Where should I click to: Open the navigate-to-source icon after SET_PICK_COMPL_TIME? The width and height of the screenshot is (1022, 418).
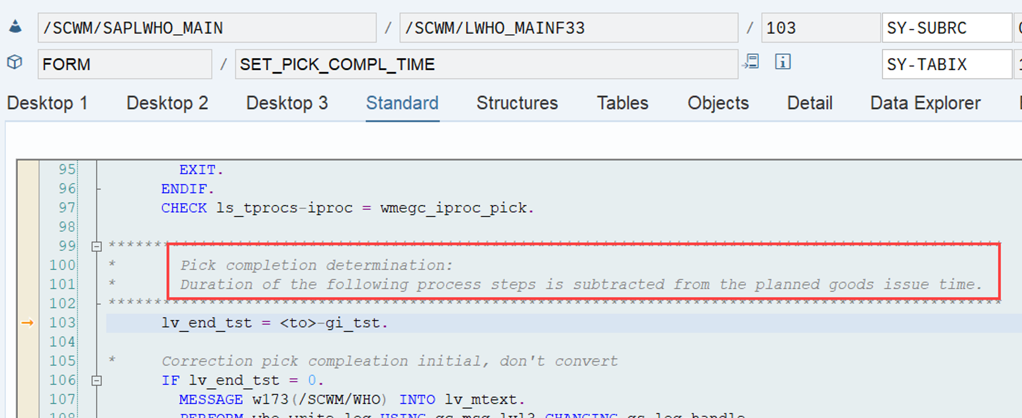(x=751, y=62)
